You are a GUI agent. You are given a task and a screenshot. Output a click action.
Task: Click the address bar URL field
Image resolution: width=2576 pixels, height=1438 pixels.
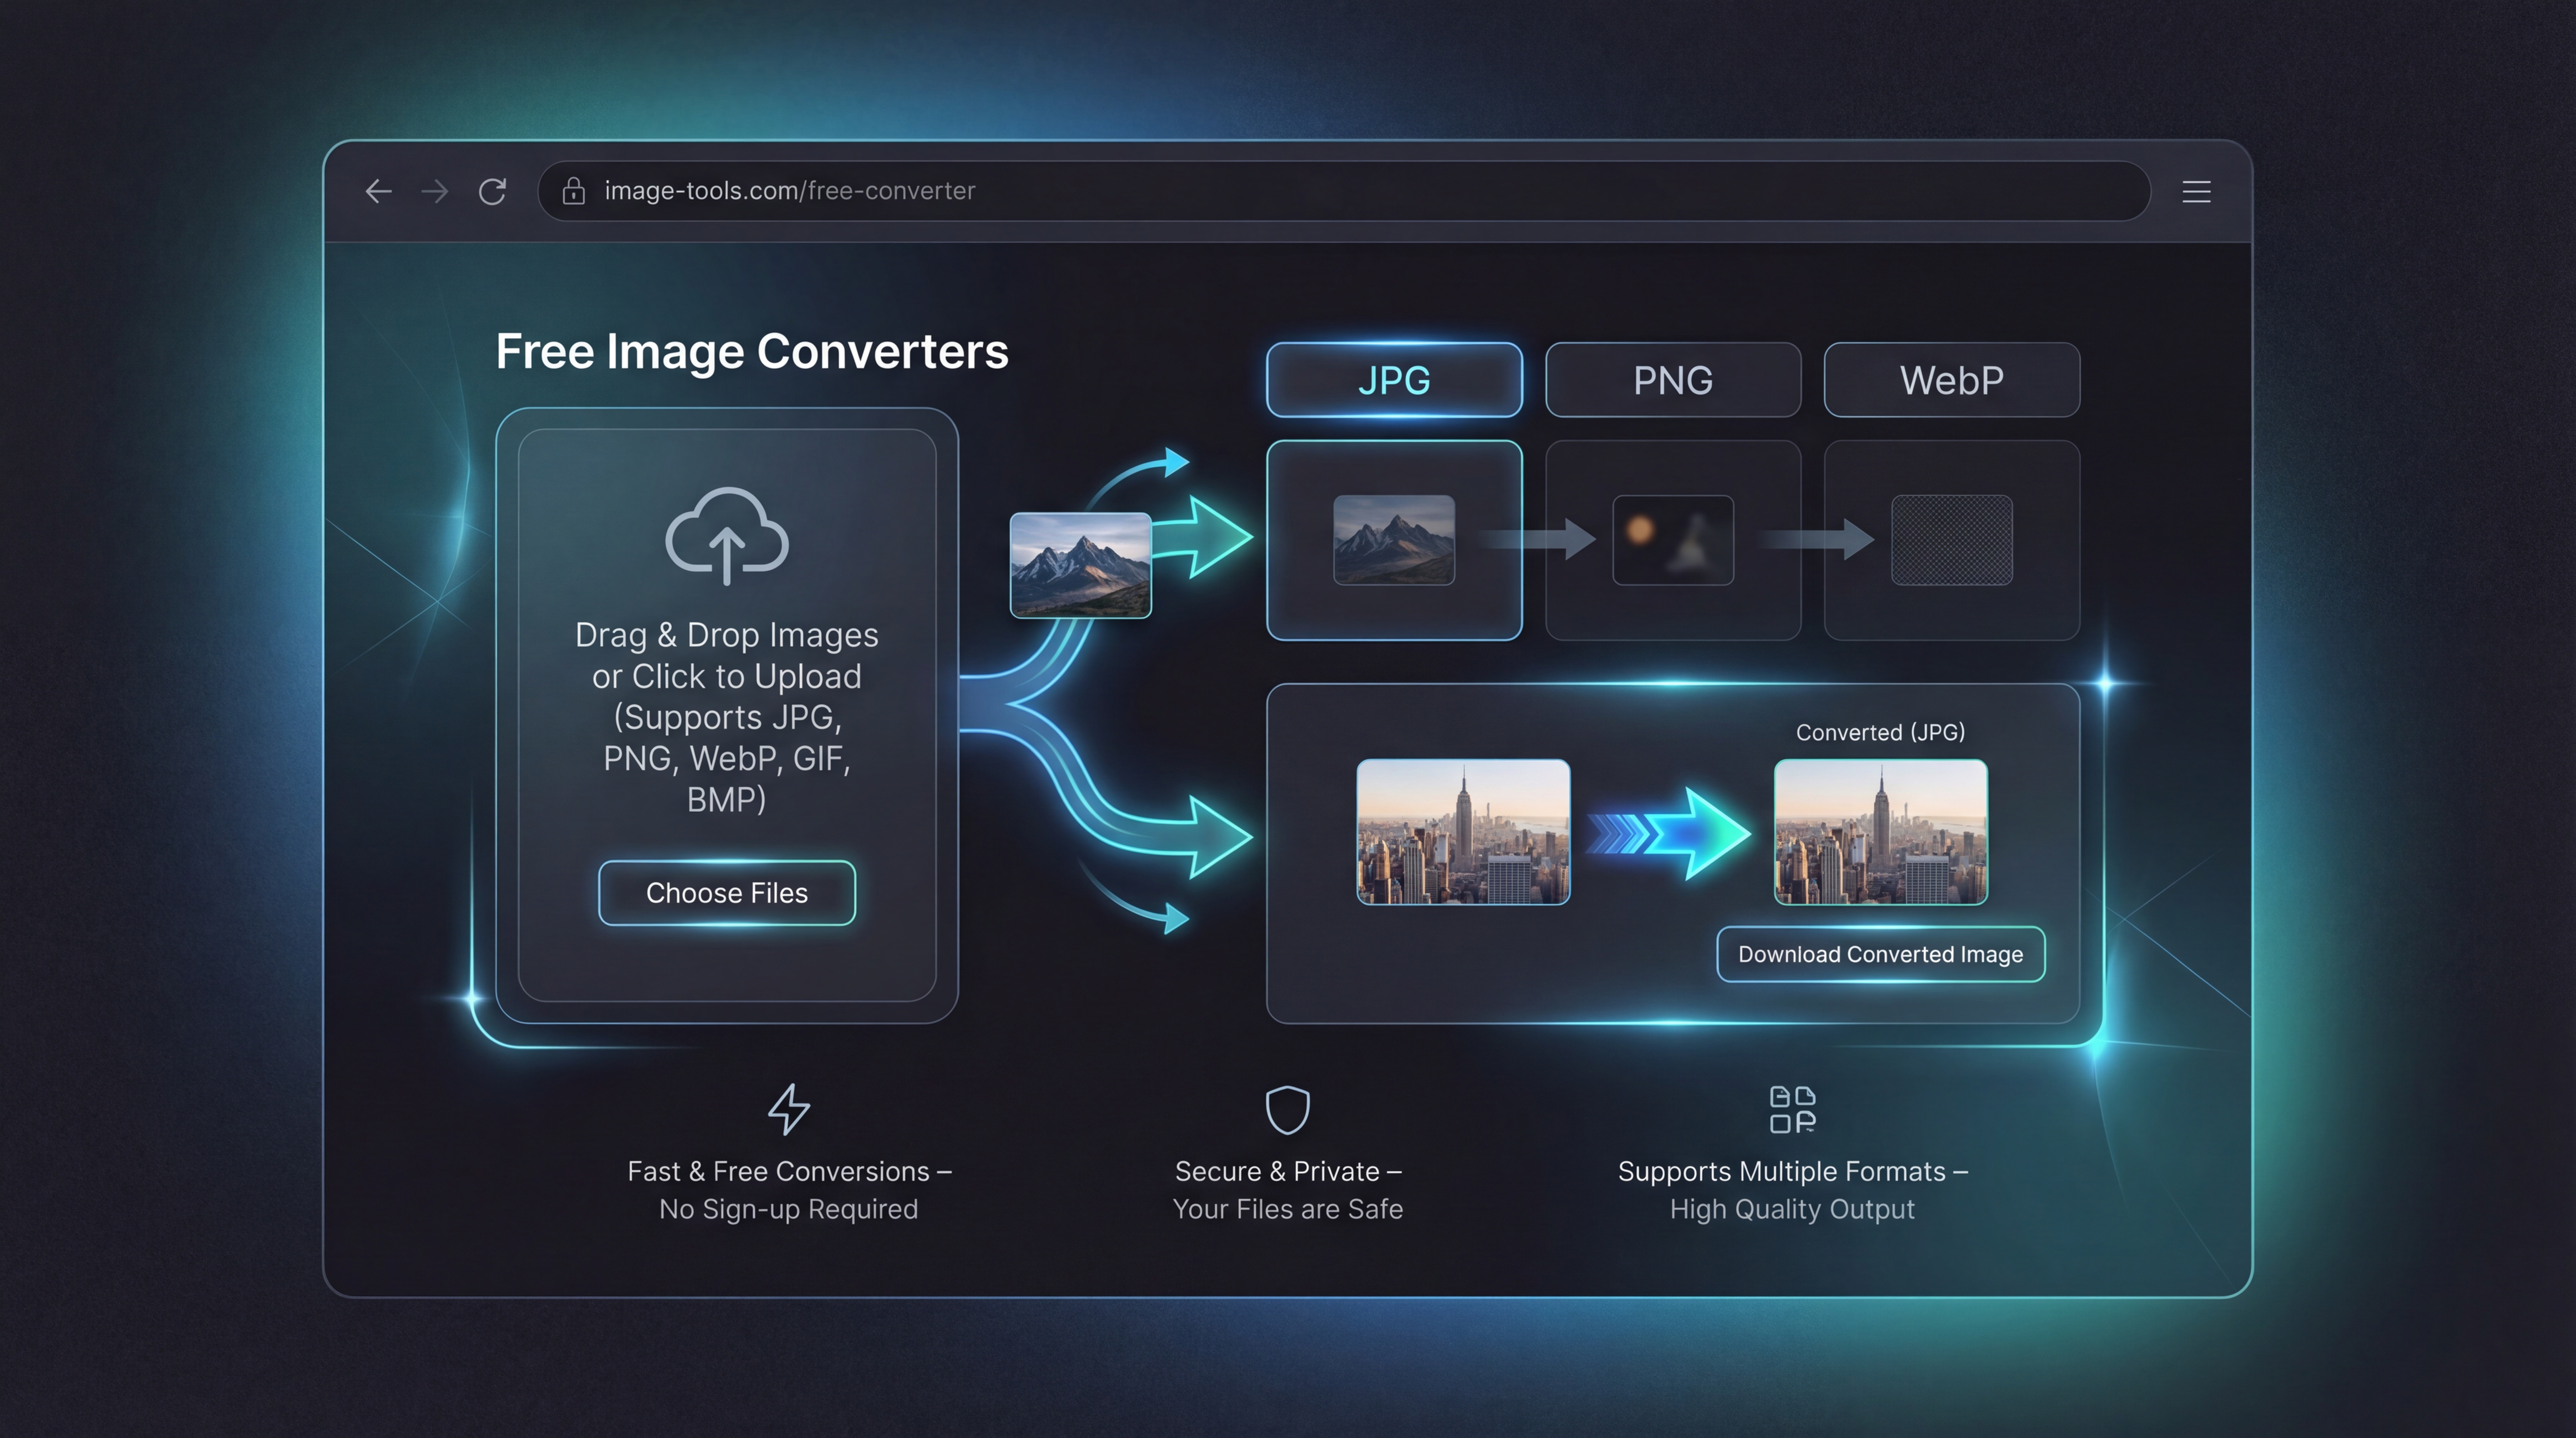[1300, 191]
